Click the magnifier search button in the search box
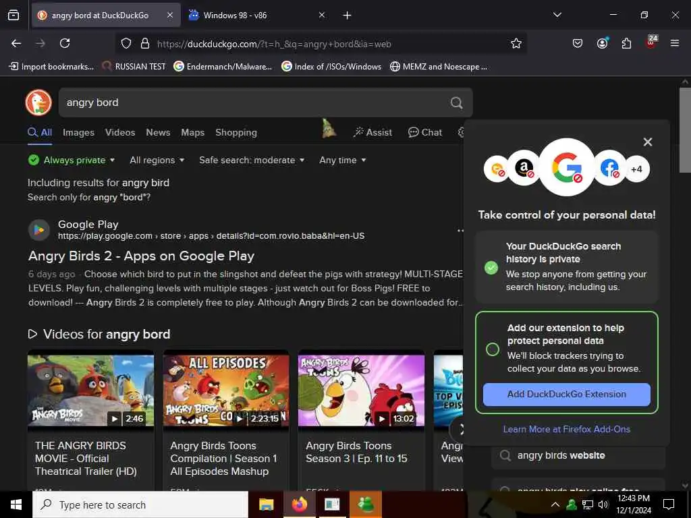This screenshot has width=691, height=518. point(457,103)
